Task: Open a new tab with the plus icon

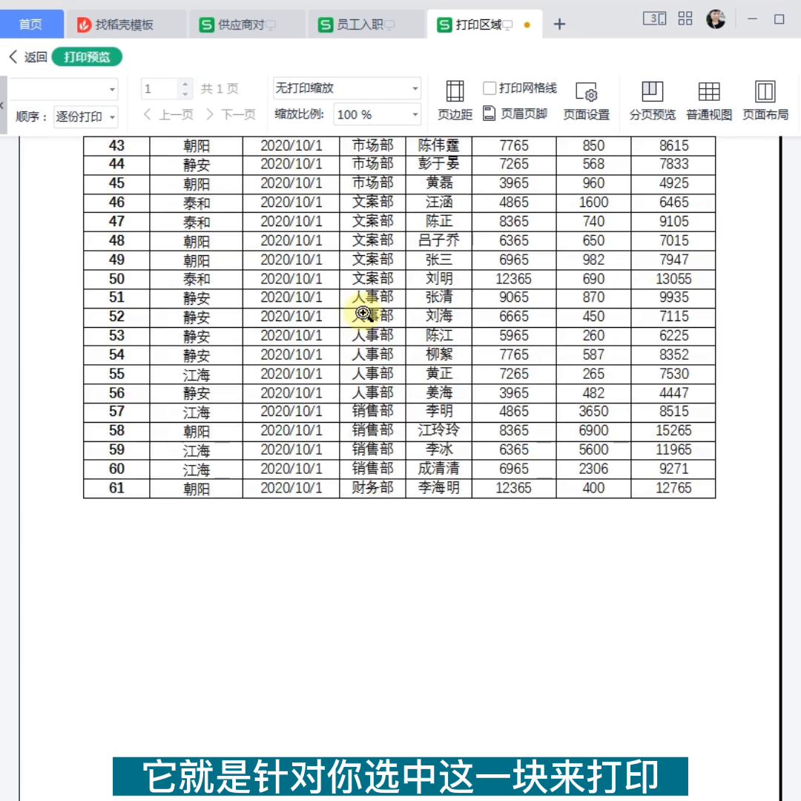Action: [559, 24]
